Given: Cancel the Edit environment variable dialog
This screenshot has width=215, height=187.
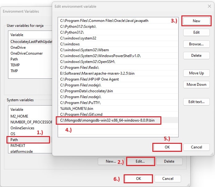Looking at the screenshot, I should pyautogui.click(x=196, y=147).
